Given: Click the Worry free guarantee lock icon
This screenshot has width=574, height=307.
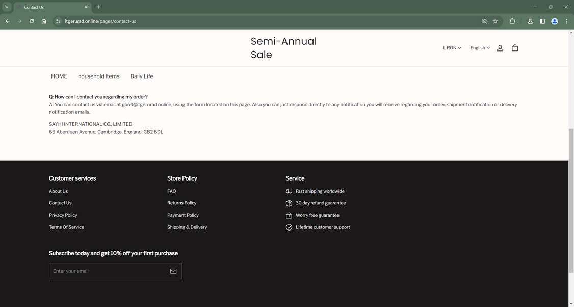Looking at the screenshot, I should pos(289,215).
